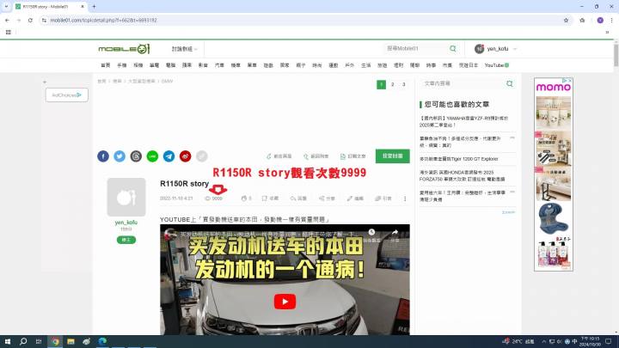Share the post on Telegram

coord(169,156)
